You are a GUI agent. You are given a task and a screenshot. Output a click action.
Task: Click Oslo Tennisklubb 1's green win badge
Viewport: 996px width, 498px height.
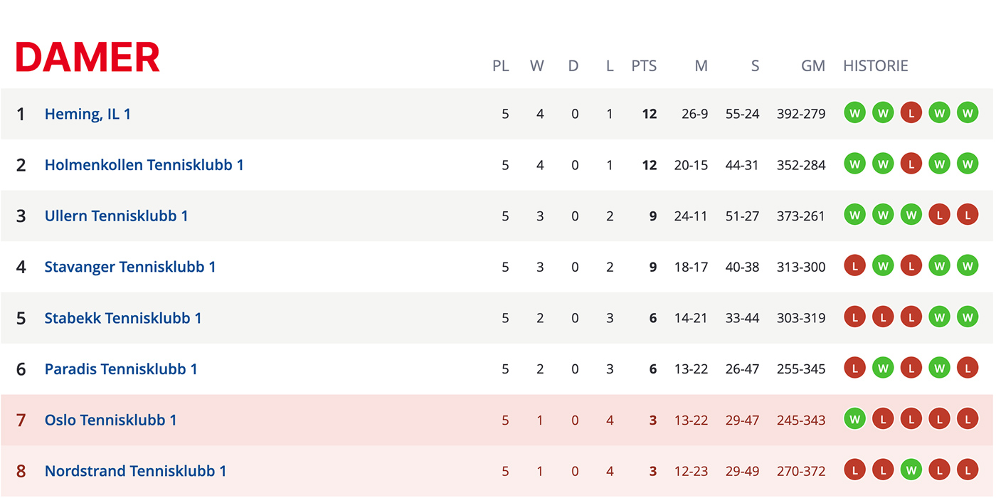854,419
